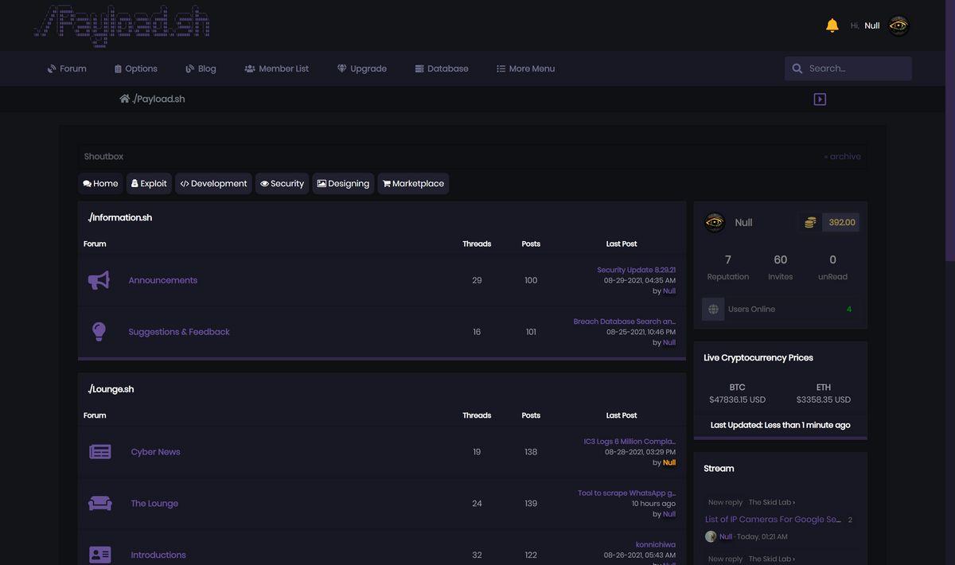Open the Security Update 8.29.21 post
This screenshot has height=565, width=955.
[x=636, y=270]
